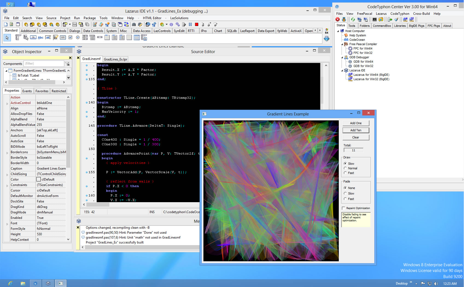The image size is (464, 287).
Task: Select the TMemo component palette icon
Action: point(56,37)
